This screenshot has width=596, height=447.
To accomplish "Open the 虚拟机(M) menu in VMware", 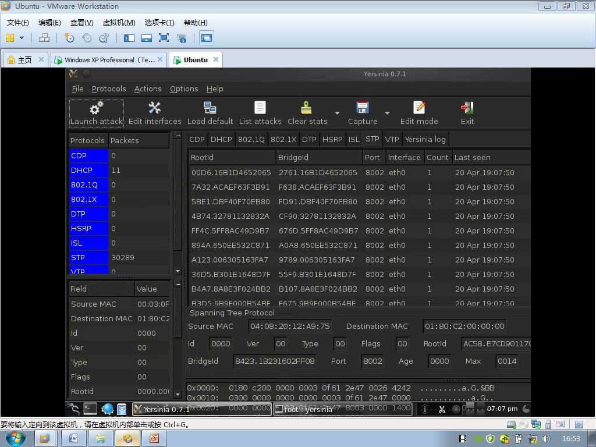I will pos(119,23).
